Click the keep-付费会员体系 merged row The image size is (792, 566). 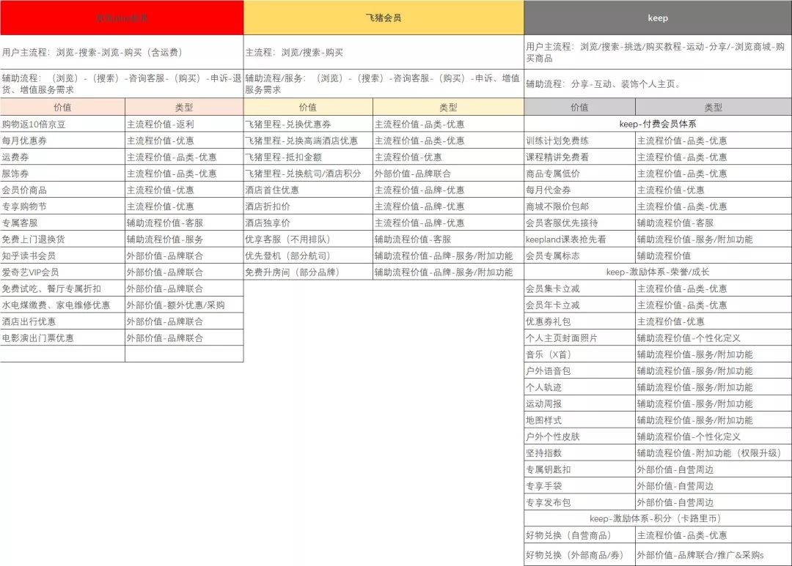point(658,124)
